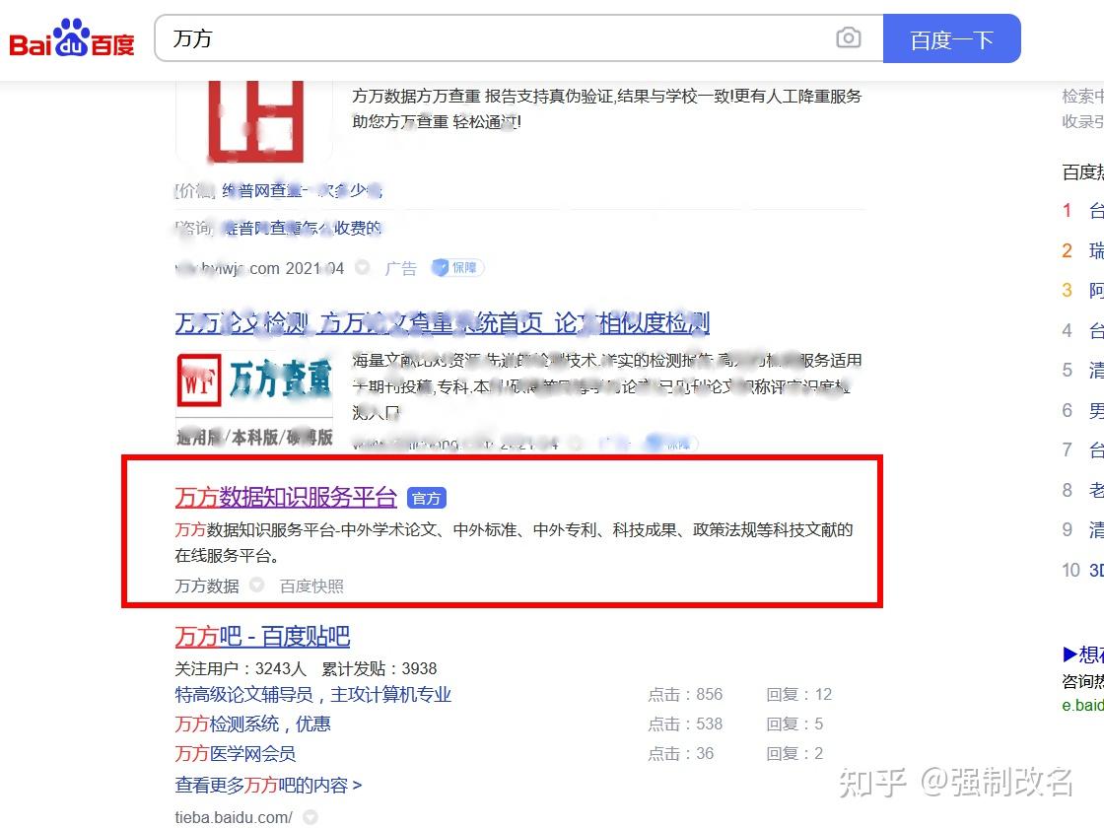
Task: Click the 官方 badge
Action: pos(427,498)
